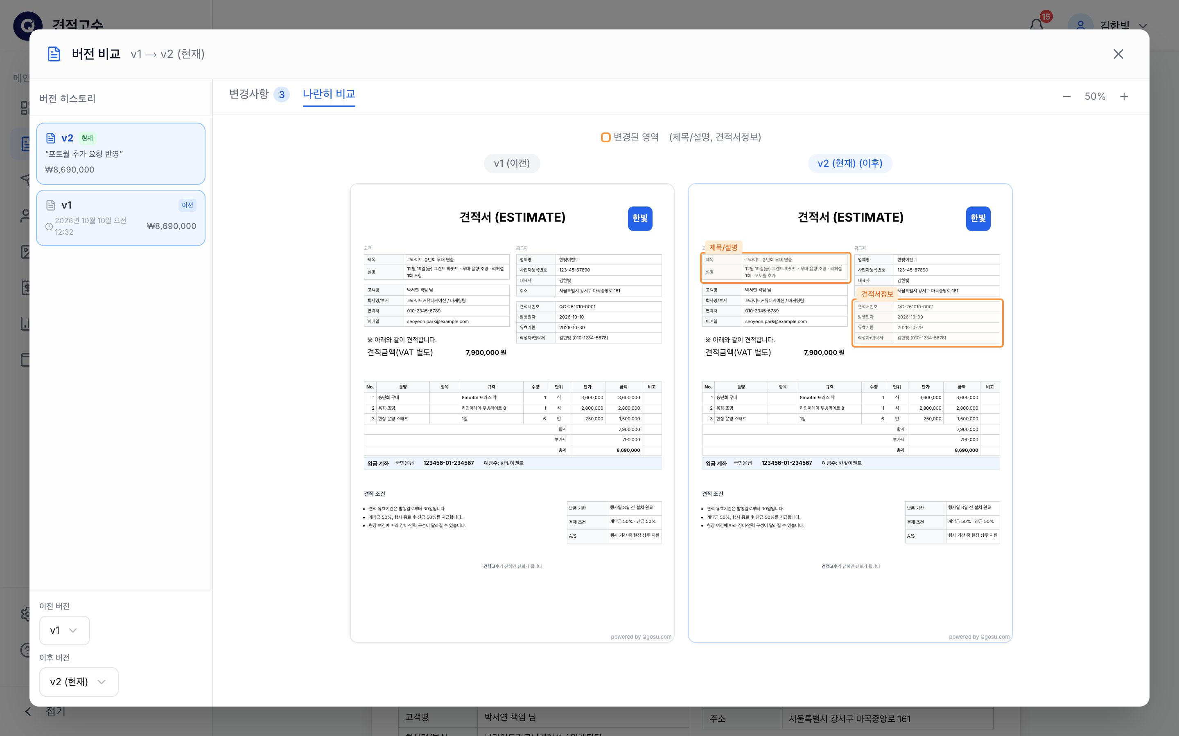Image resolution: width=1179 pixels, height=736 pixels.
Task: Click the document icon beside 버전 비교 title
Action: click(x=54, y=54)
